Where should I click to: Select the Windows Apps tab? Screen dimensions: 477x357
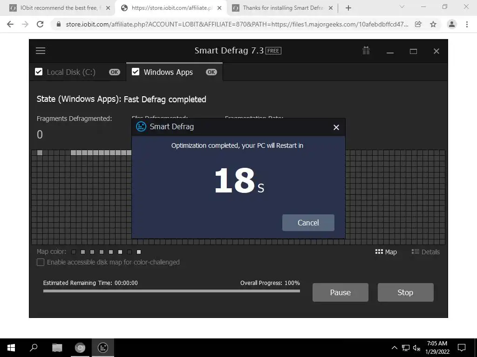click(x=174, y=72)
